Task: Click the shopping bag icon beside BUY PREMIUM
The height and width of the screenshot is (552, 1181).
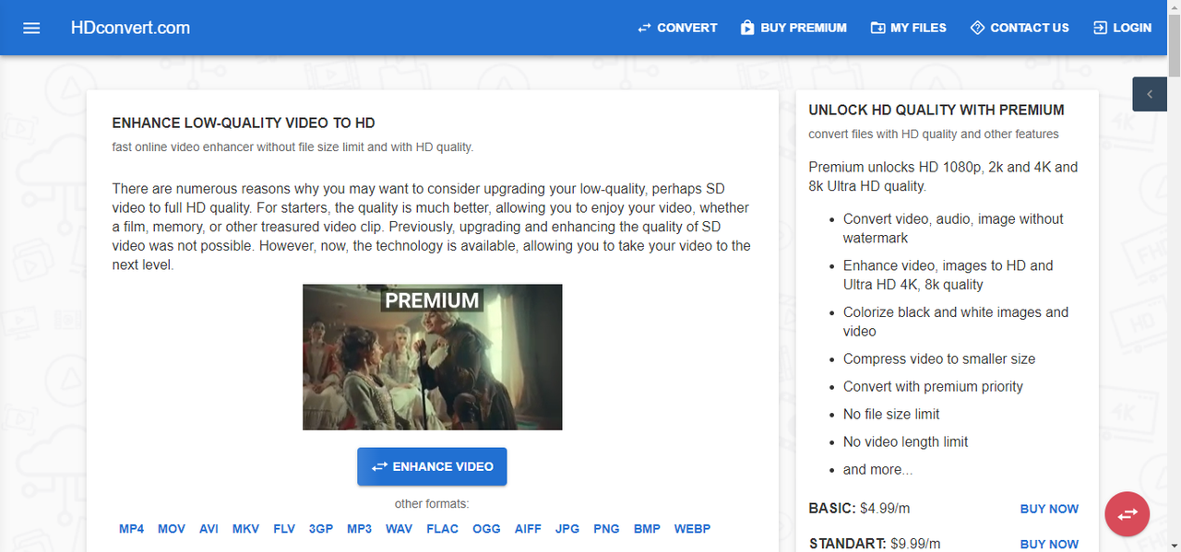Action: pos(747,28)
